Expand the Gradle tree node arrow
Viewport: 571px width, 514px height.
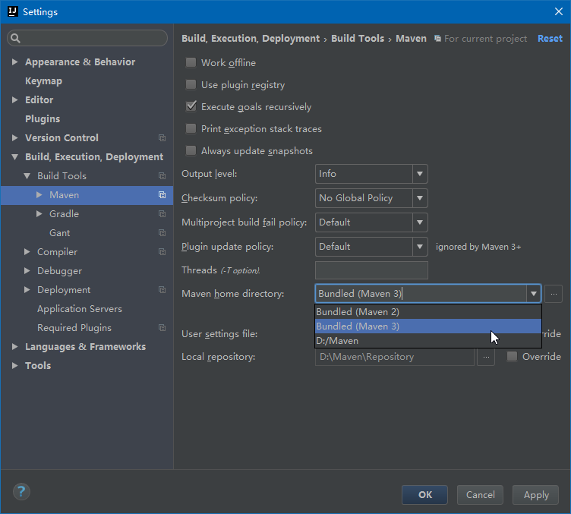[39, 213]
